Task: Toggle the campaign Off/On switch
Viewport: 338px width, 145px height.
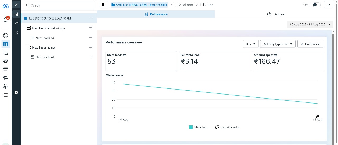Action: tap(316, 5)
